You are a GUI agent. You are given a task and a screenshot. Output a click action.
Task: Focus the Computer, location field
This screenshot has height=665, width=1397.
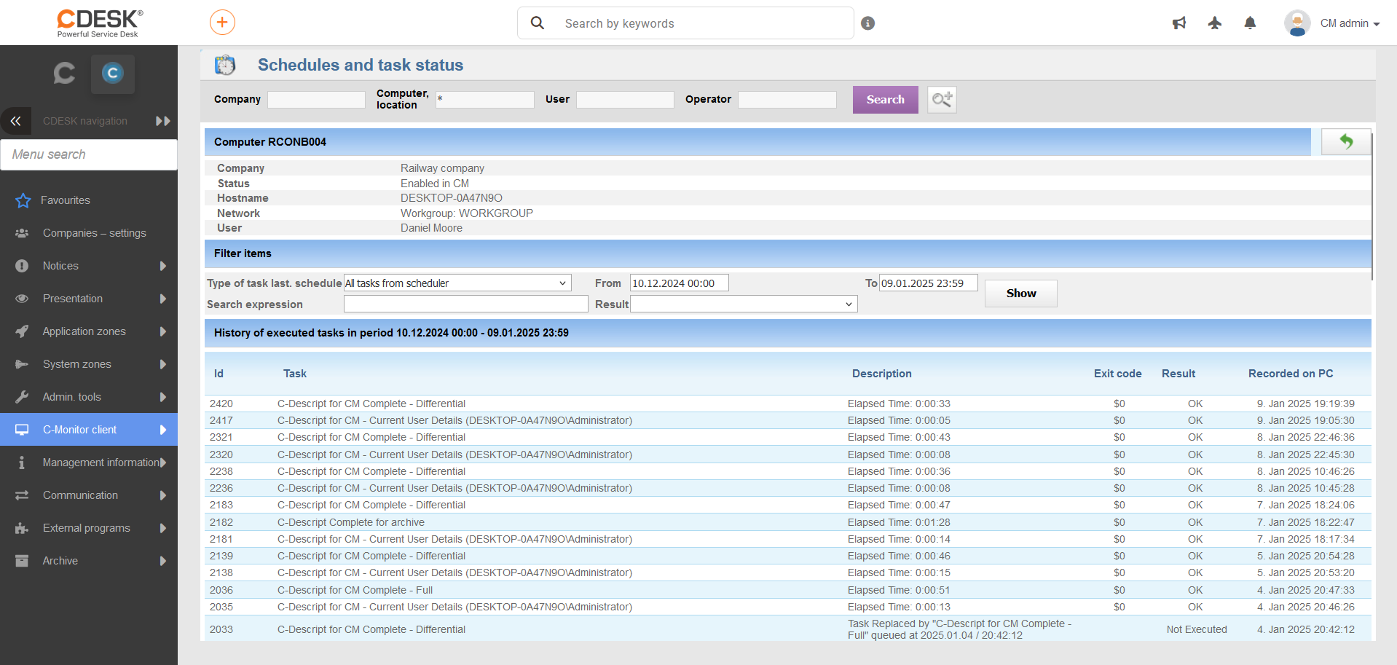(485, 100)
